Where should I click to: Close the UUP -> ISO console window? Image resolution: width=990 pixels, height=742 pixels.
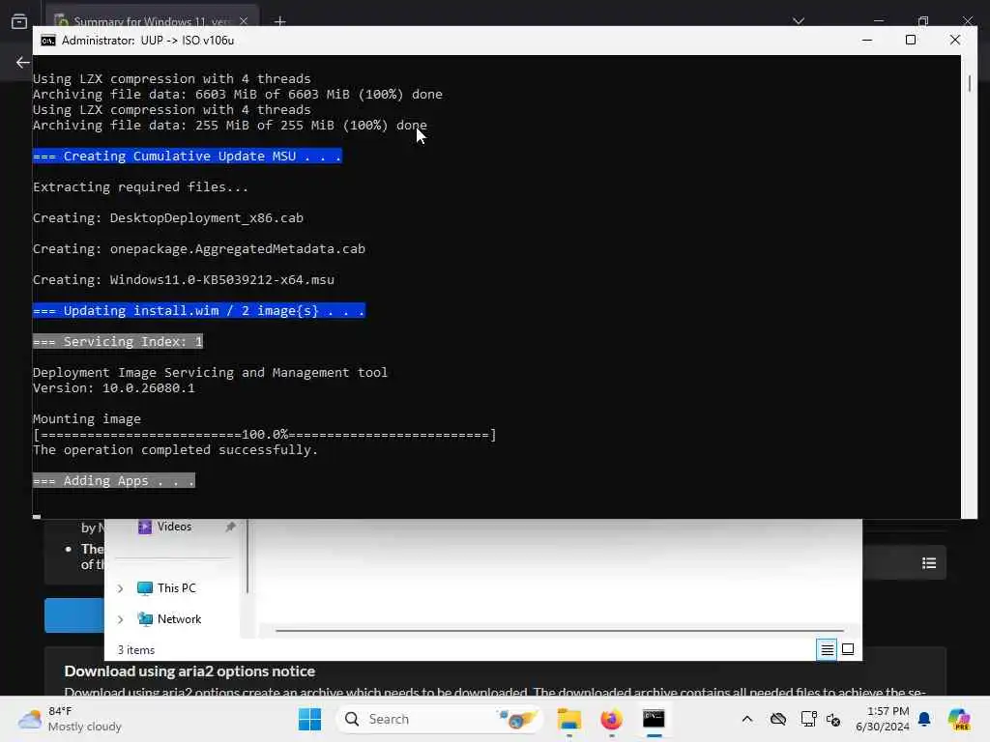pyautogui.click(x=954, y=40)
